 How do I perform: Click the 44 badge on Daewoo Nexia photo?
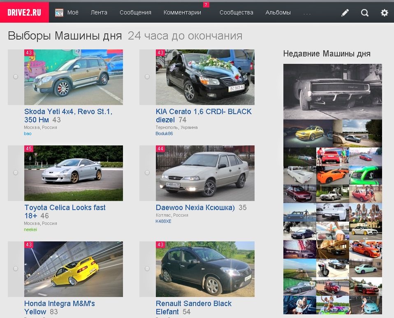(x=160, y=149)
